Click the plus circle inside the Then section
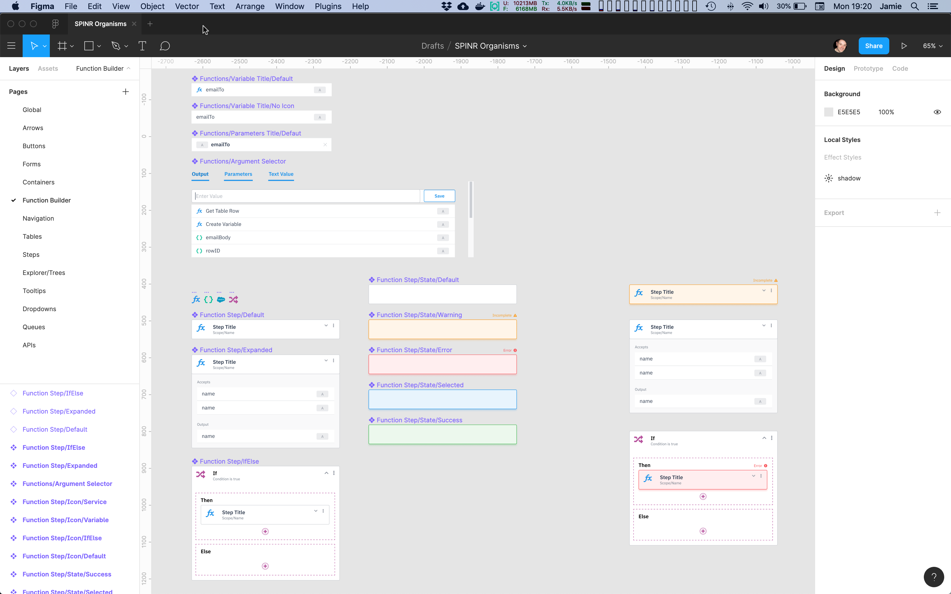Screen dimensions: 951x594 [265, 531]
